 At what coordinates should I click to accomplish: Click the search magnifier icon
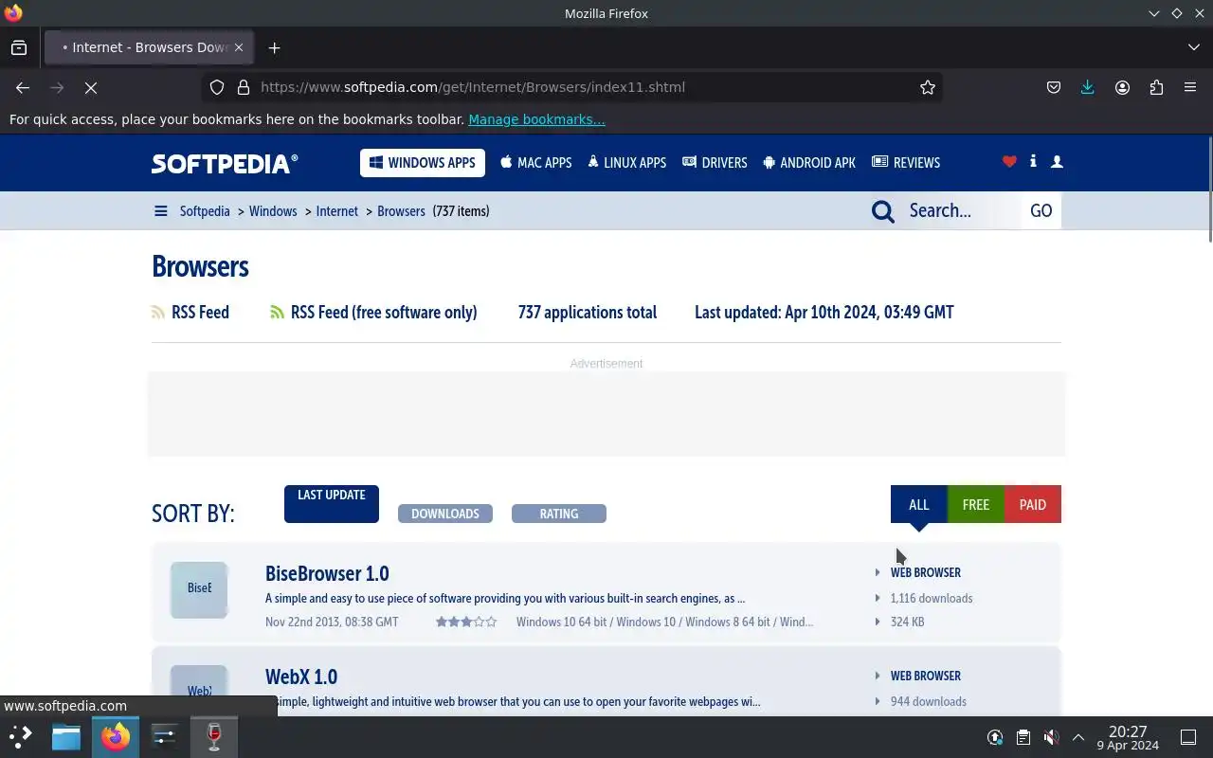pos(883,211)
